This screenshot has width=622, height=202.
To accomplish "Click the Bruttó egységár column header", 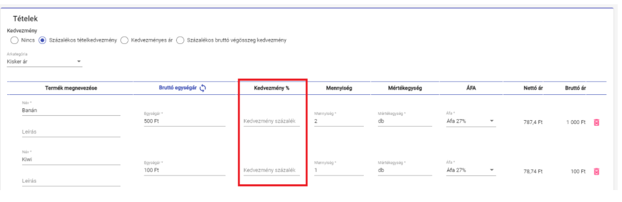I will pos(178,88).
